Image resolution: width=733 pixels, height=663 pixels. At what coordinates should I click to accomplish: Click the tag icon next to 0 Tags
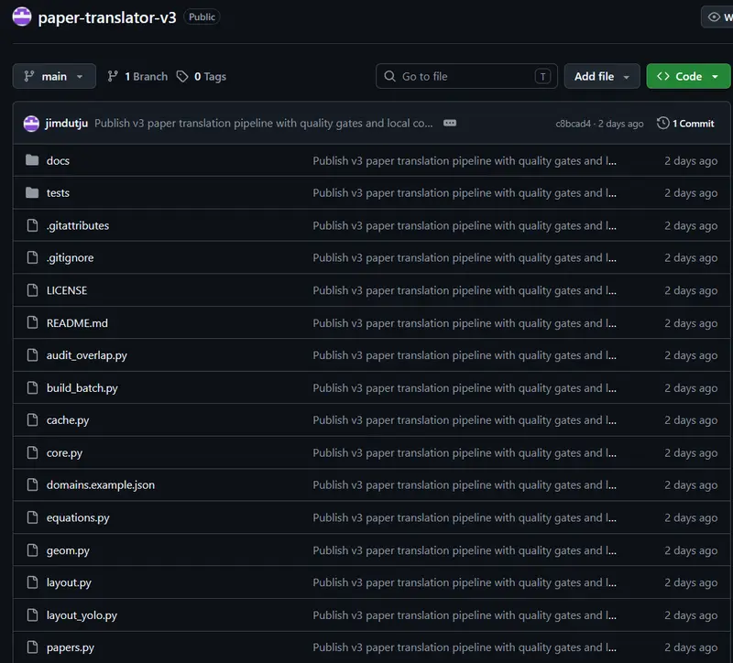[182, 76]
